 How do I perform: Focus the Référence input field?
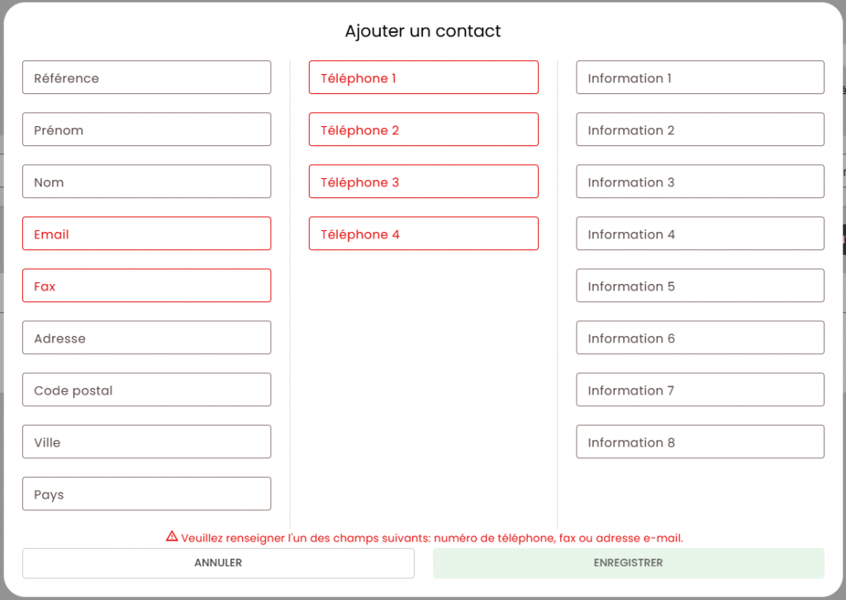point(146,78)
